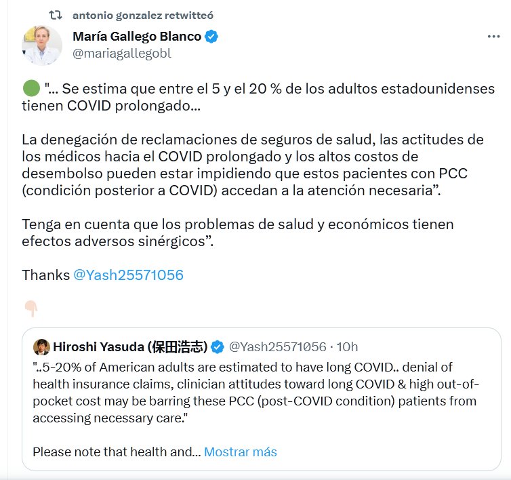The height and width of the screenshot is (480, 511).
Task: Click Hiroshi Yasuda's small avatar in quoted tweet
Action: pyautogui.click(x=41, y=347)
